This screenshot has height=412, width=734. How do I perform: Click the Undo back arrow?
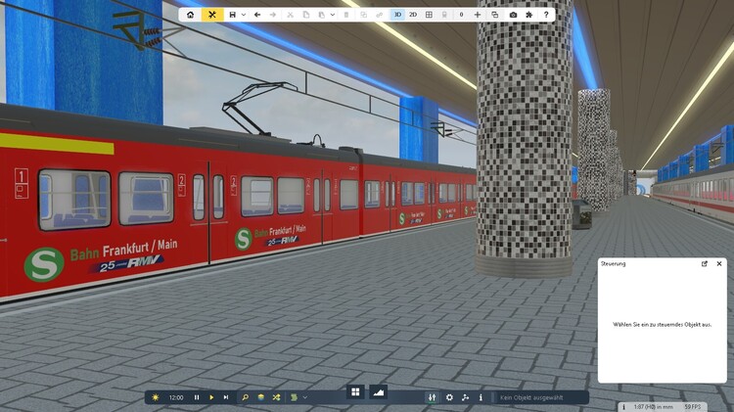pyautogui.click(x=257, y=15)
